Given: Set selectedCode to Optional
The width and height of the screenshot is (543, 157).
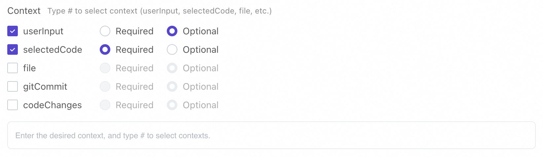Looking at the screenshot, I should click(x=172, y=50).
